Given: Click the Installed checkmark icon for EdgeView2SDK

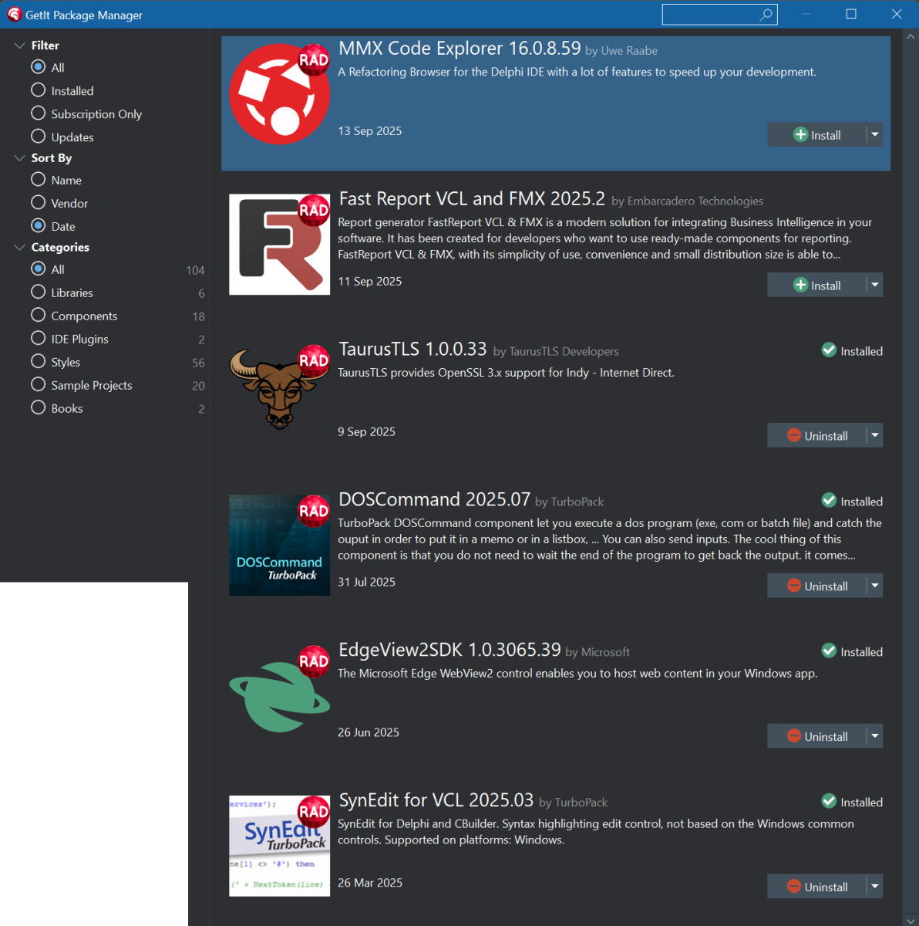Looking at the screenshot, I should [x=829, y=651].
